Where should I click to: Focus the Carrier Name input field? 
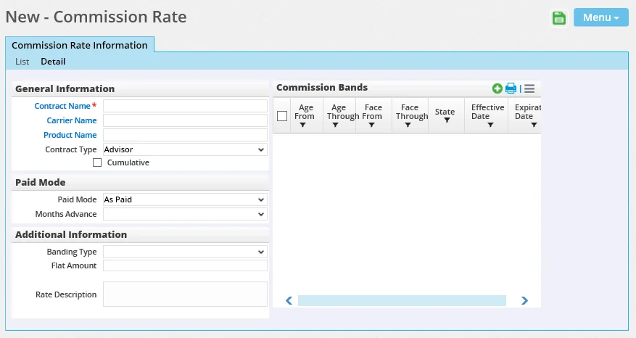coord(185,120)
